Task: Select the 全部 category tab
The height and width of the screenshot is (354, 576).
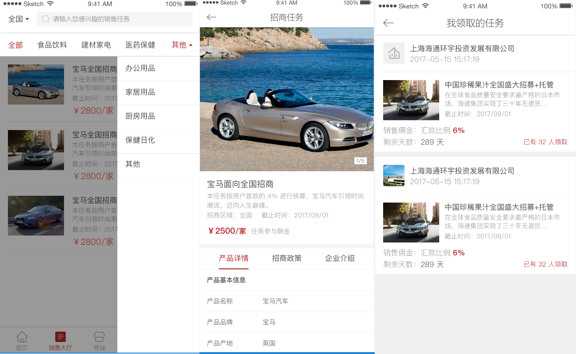Action: point(15,45)
